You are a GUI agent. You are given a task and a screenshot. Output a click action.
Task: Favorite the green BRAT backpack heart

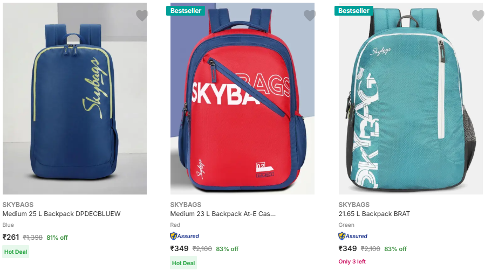tap(478, 16)
